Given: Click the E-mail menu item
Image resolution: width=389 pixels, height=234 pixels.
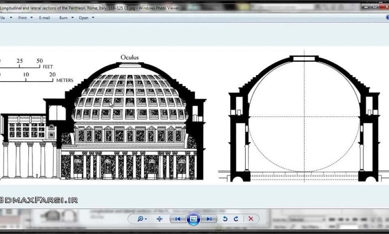Looking at the screenshot, I should [x=44, y=17].
